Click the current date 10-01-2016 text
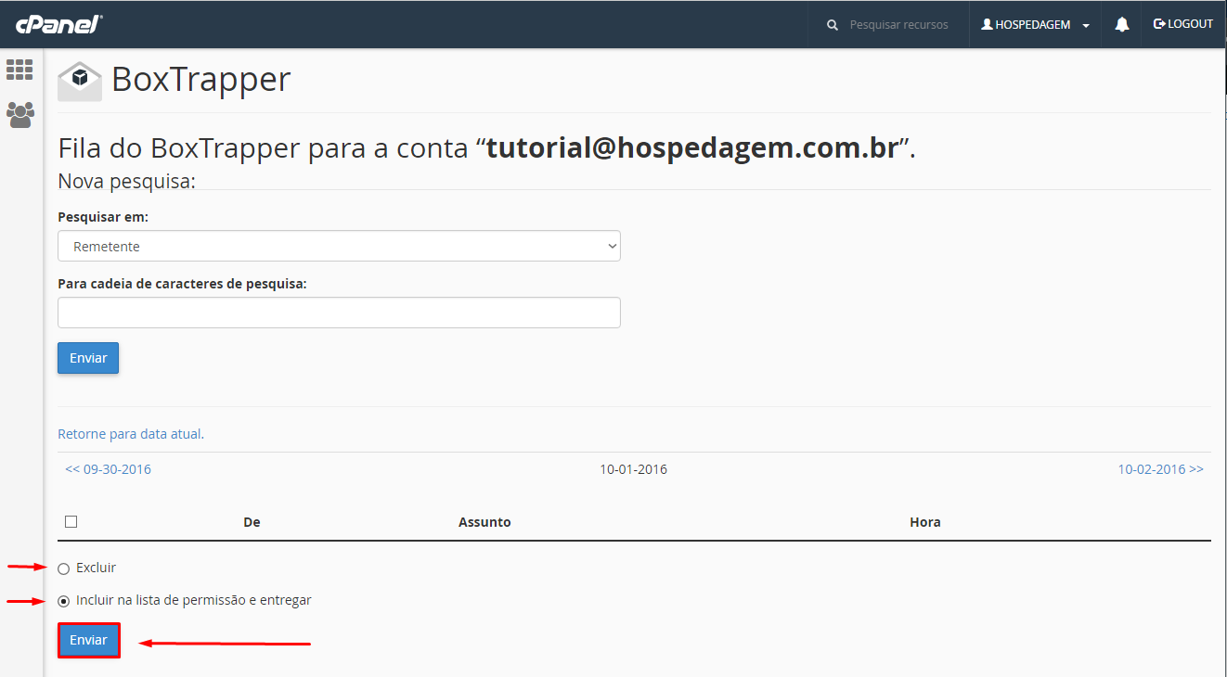Viewport: 1227px width, 677px height. point(634,469)
